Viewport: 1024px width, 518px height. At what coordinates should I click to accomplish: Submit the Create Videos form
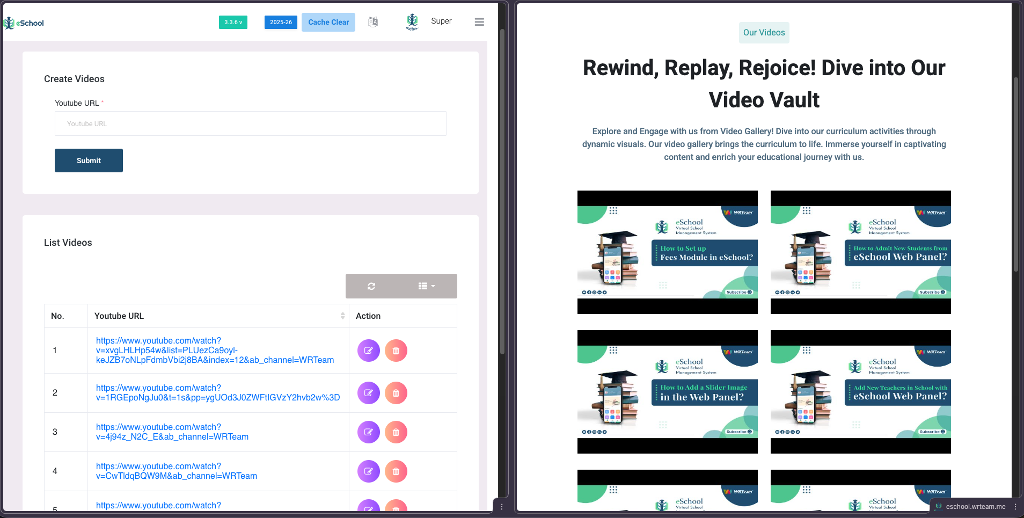[89, 160]
